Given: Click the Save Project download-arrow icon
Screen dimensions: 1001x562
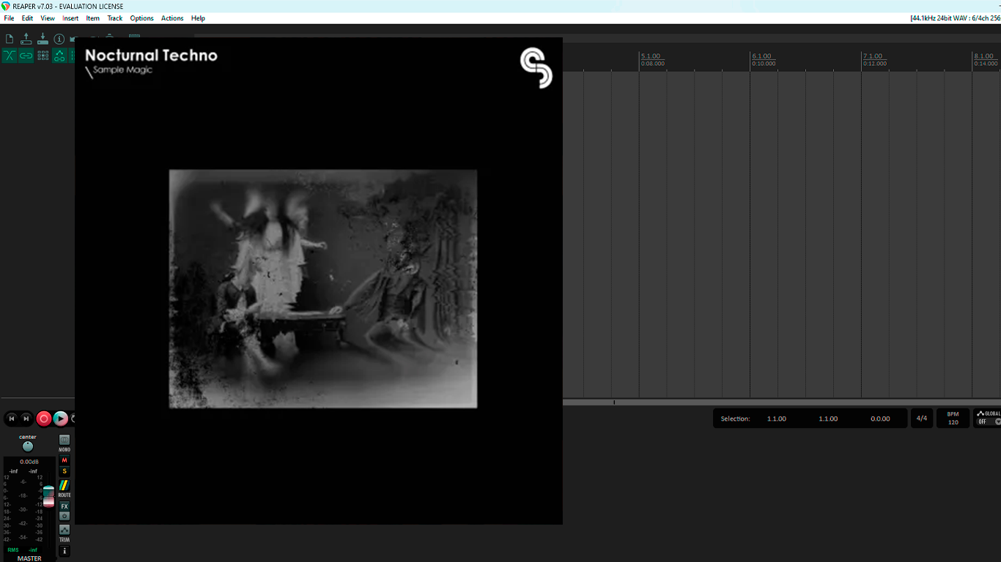Looking at the screenshot, I should click(x=43, y=39).
